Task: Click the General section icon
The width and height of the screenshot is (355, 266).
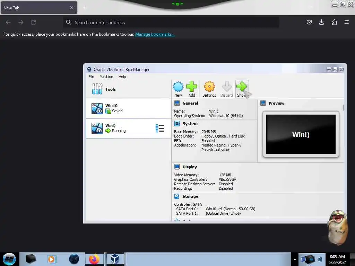Action: [177, 103]
